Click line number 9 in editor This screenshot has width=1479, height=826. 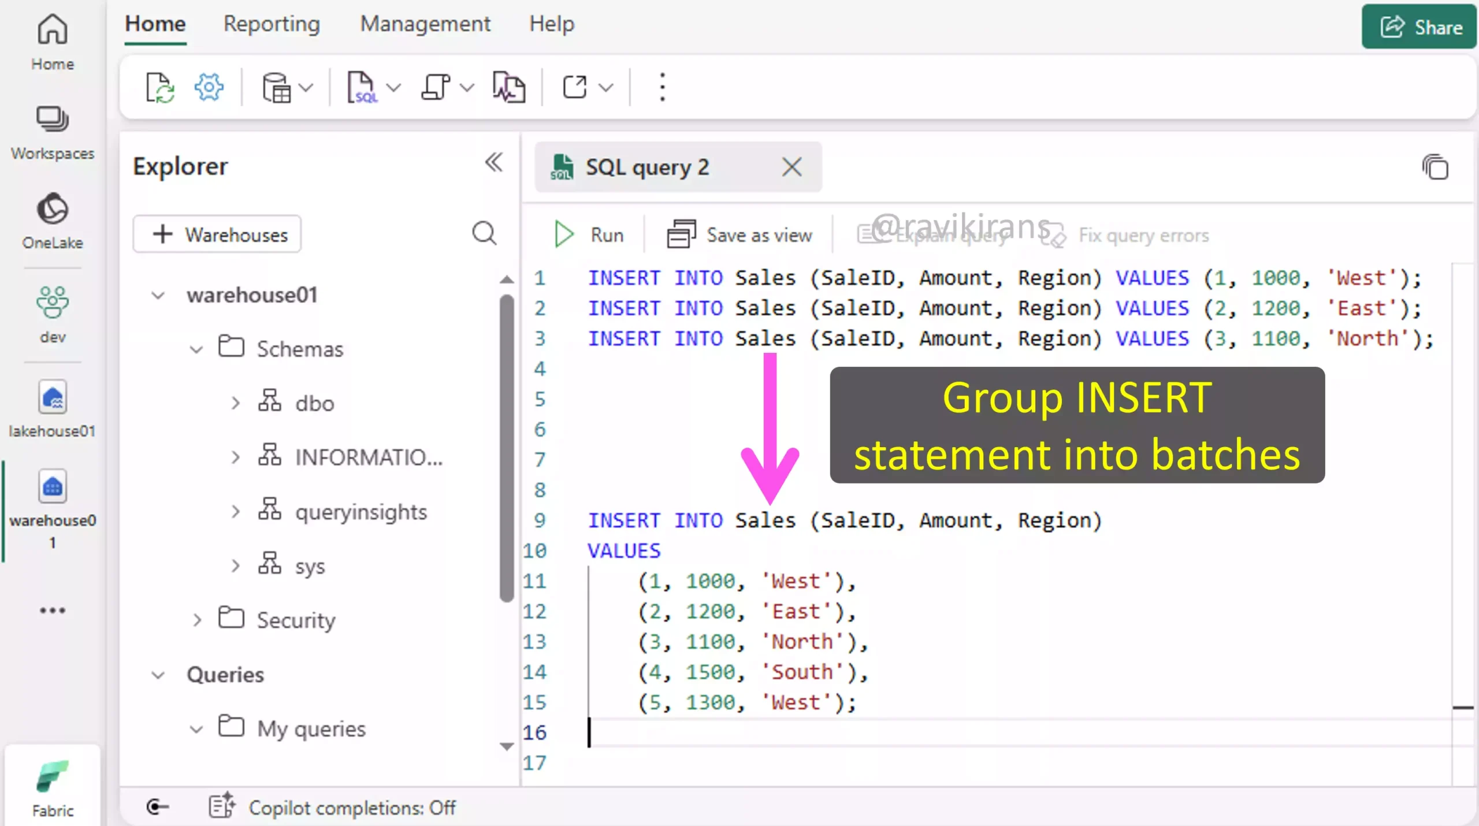[x=540, y=520]
